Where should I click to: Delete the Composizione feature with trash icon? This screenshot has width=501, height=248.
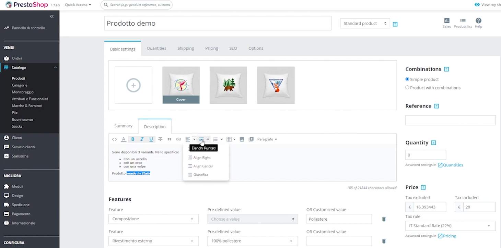(x=384, y=219)
